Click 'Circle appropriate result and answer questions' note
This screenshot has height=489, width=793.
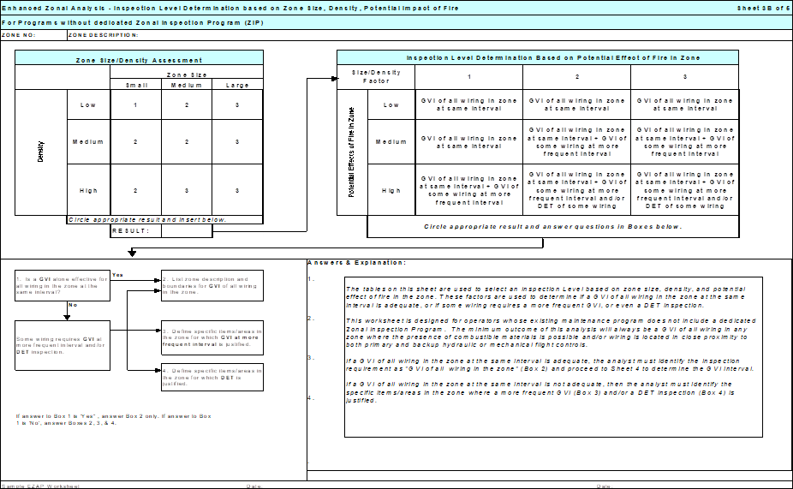tap(552, 227)
